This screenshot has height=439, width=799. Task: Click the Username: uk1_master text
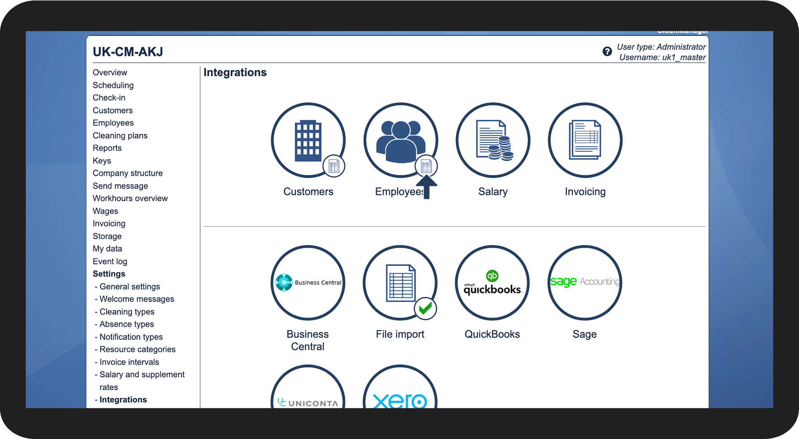click(x=662, y=57)
